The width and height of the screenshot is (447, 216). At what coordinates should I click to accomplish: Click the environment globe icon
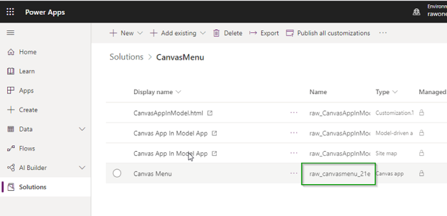pos(417,12)
